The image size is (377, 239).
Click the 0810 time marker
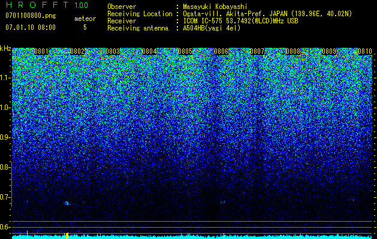[x=365, y=51]
